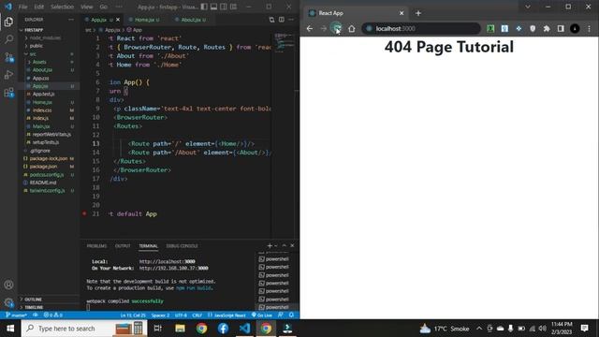Viewport: 599px width, 337px height.
Task: Open the Selection menu
Action: pyautogui.click(x=62, y=7)
